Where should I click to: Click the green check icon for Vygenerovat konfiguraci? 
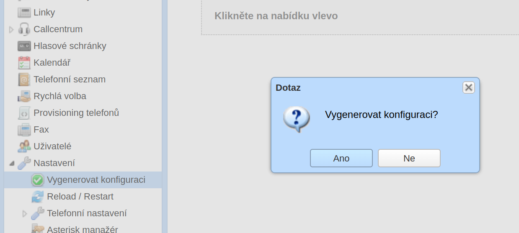coord(38,180)
